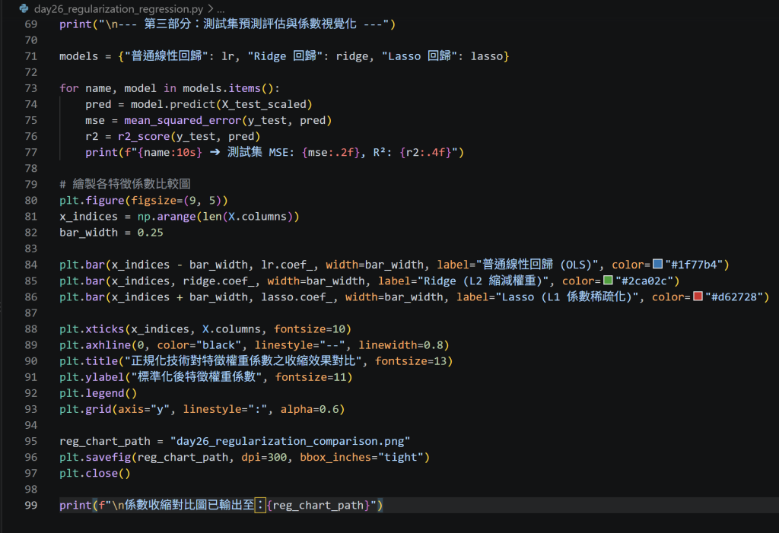The width and height of the screenshot is (779, 533).
Task: Click the r2_score function call
Action: (x=144, y=137)
